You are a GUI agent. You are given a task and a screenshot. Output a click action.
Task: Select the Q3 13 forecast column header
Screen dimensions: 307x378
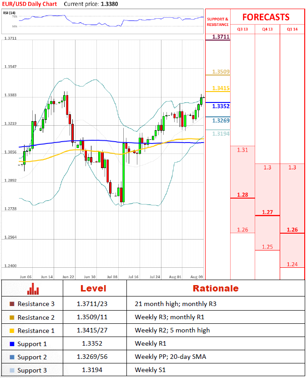coord(242,29)
